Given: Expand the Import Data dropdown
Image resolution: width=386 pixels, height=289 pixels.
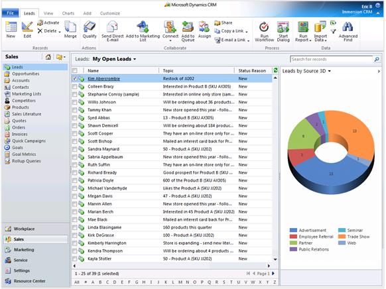Looking at the screenshot, I should [x=326, y=40].
